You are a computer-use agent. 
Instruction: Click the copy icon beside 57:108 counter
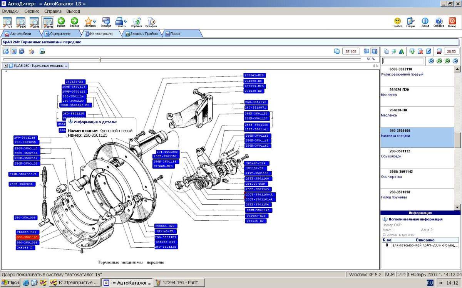(337, 51)
